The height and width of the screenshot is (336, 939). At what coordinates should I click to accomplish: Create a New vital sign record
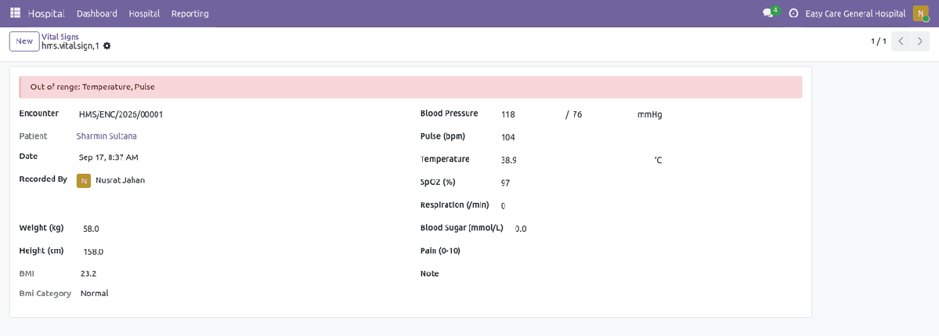click(x=24, y=42)
